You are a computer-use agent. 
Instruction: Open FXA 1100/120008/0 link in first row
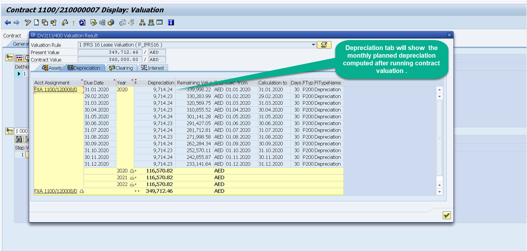pos(56,90)
